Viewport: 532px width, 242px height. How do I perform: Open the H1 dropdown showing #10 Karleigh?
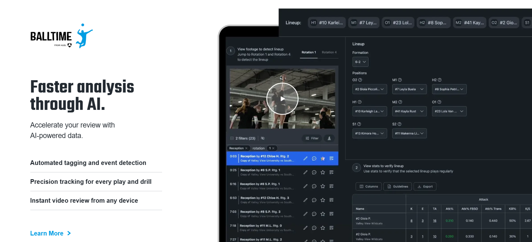(x=370, y=111)
